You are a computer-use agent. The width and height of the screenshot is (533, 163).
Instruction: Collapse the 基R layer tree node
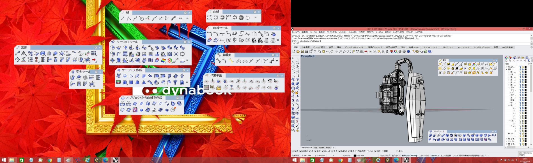507,69
